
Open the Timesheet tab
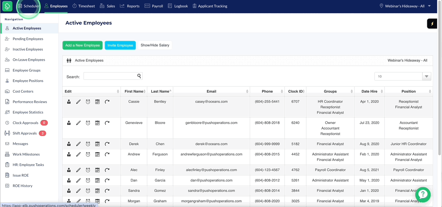(83, 6)
